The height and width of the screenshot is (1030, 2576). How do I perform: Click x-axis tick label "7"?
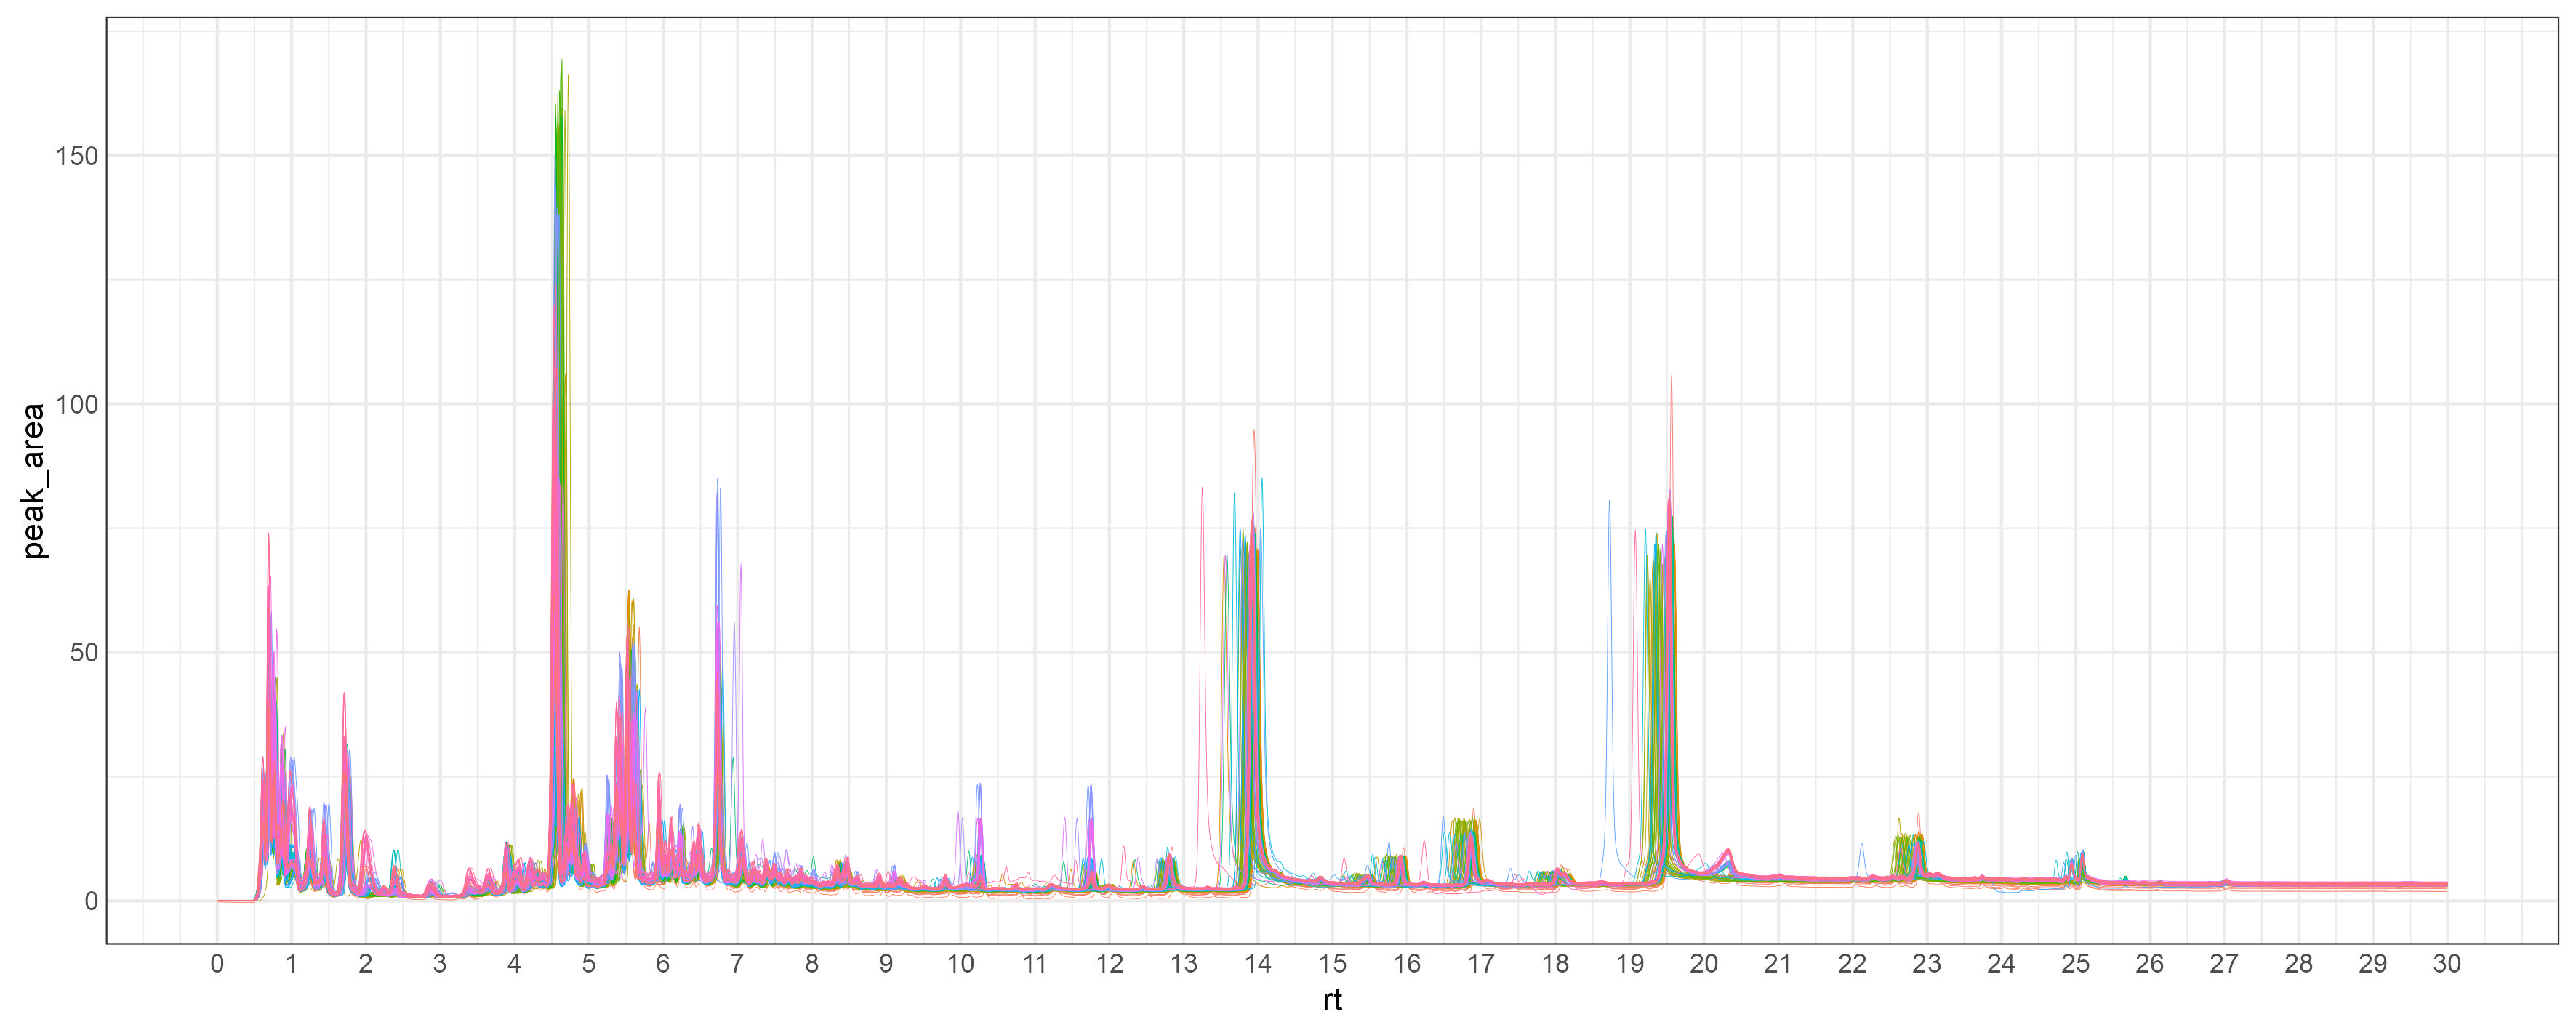point(737,964)
